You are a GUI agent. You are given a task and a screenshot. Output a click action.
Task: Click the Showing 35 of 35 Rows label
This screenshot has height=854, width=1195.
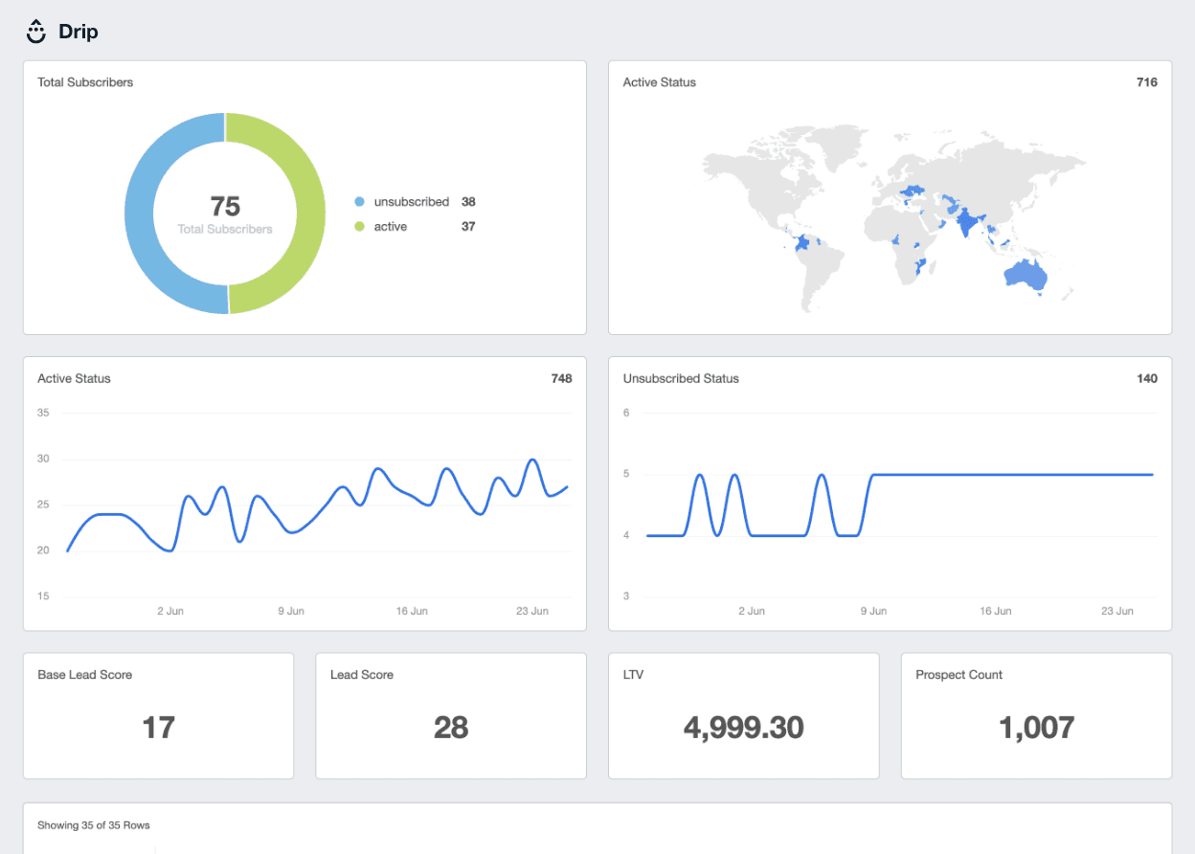tap(94, 825)
